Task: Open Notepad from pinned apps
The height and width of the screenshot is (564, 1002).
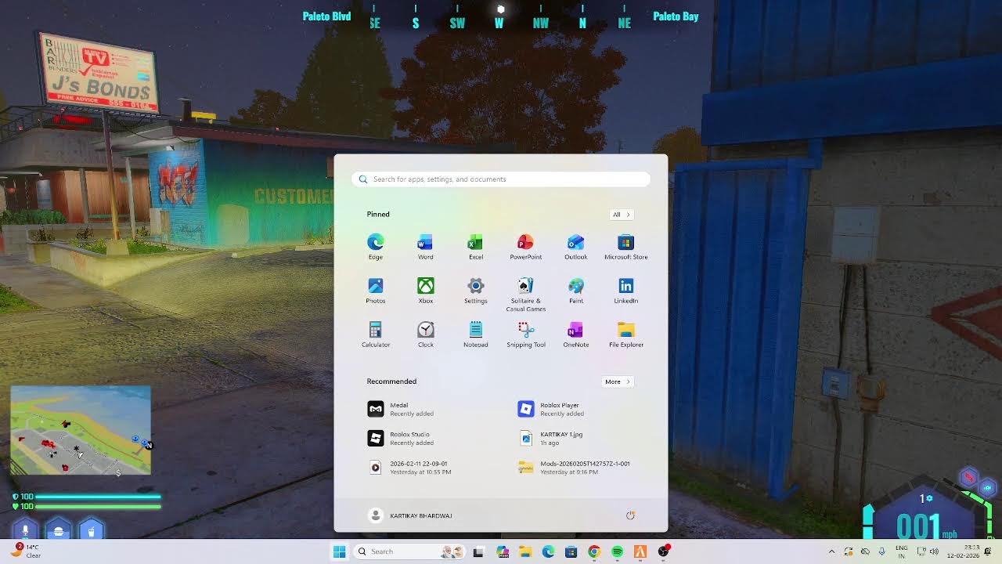Action: 475,334
